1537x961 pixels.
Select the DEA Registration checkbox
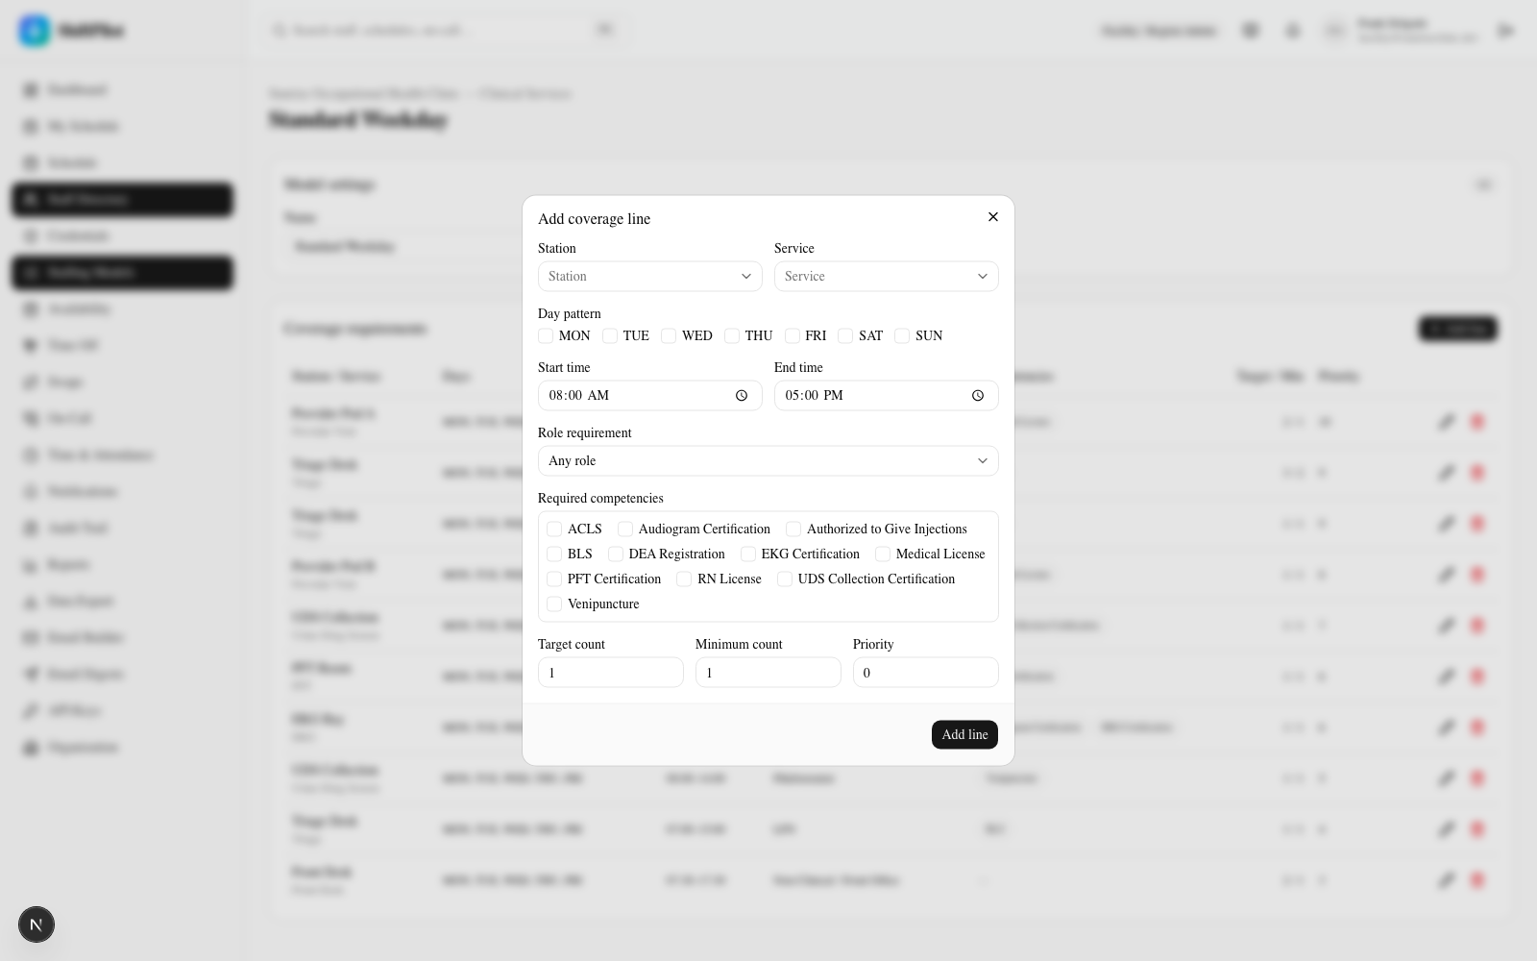[x=616, y=554]
